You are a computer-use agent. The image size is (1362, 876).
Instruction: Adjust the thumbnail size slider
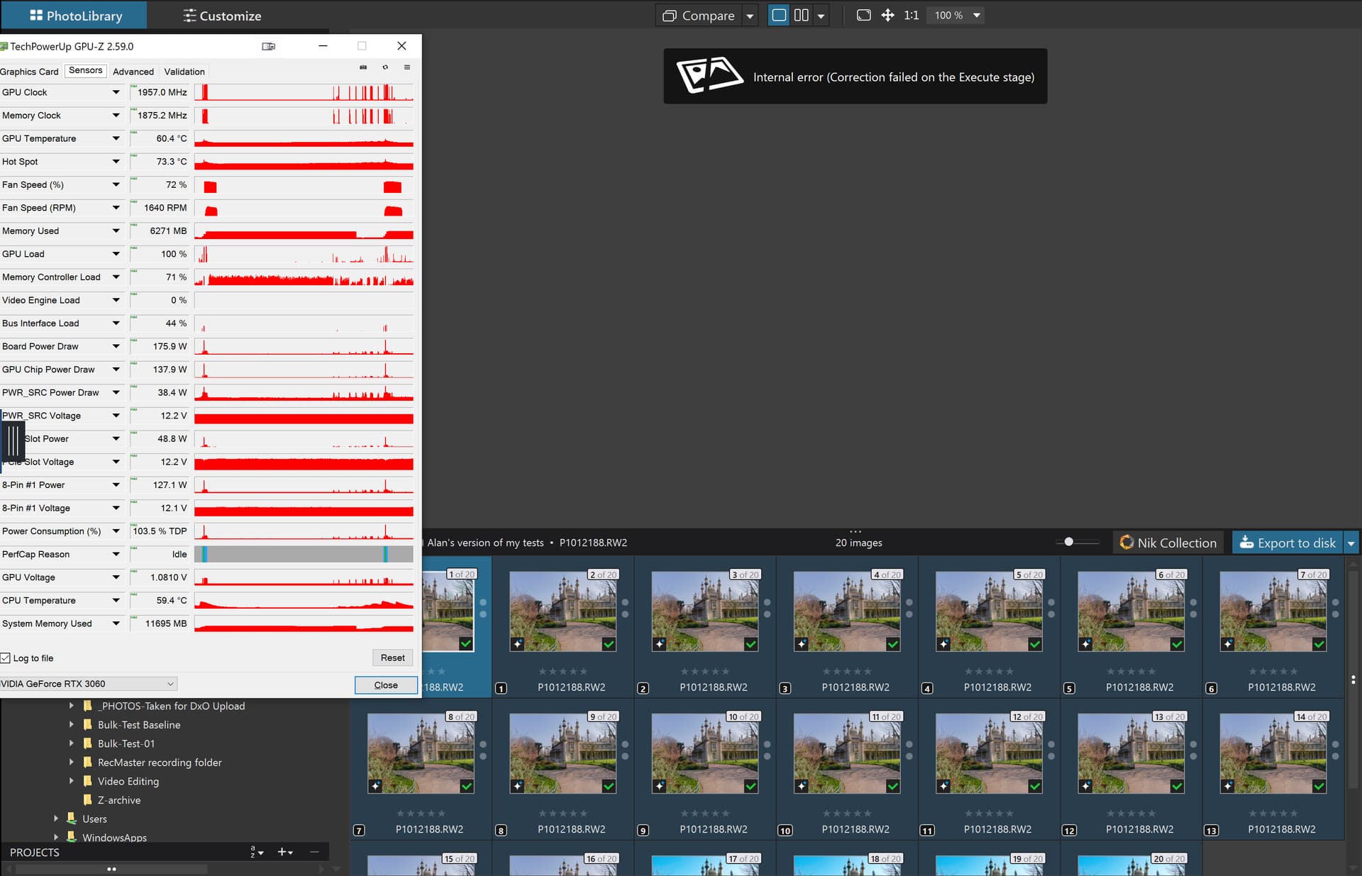(1068, 542)
